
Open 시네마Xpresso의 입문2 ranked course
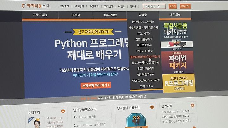tap(92, 125)
